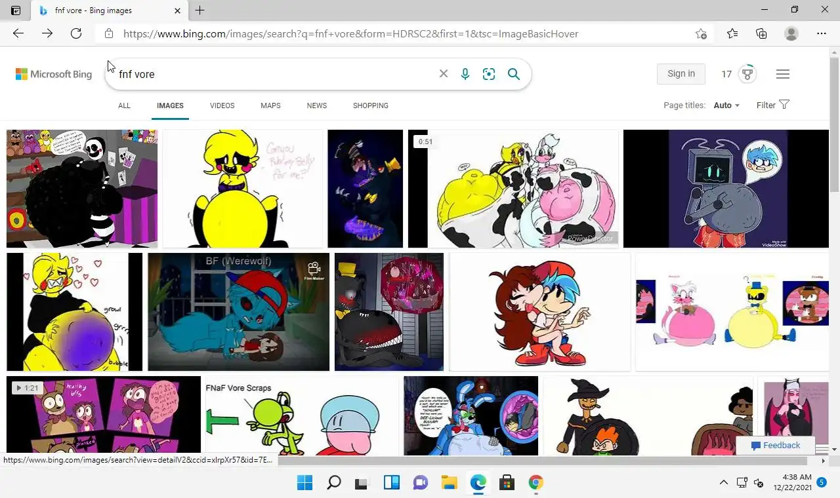
Task: Open network status tray icon
Action: pyautogui.click(x=742, y=483)
